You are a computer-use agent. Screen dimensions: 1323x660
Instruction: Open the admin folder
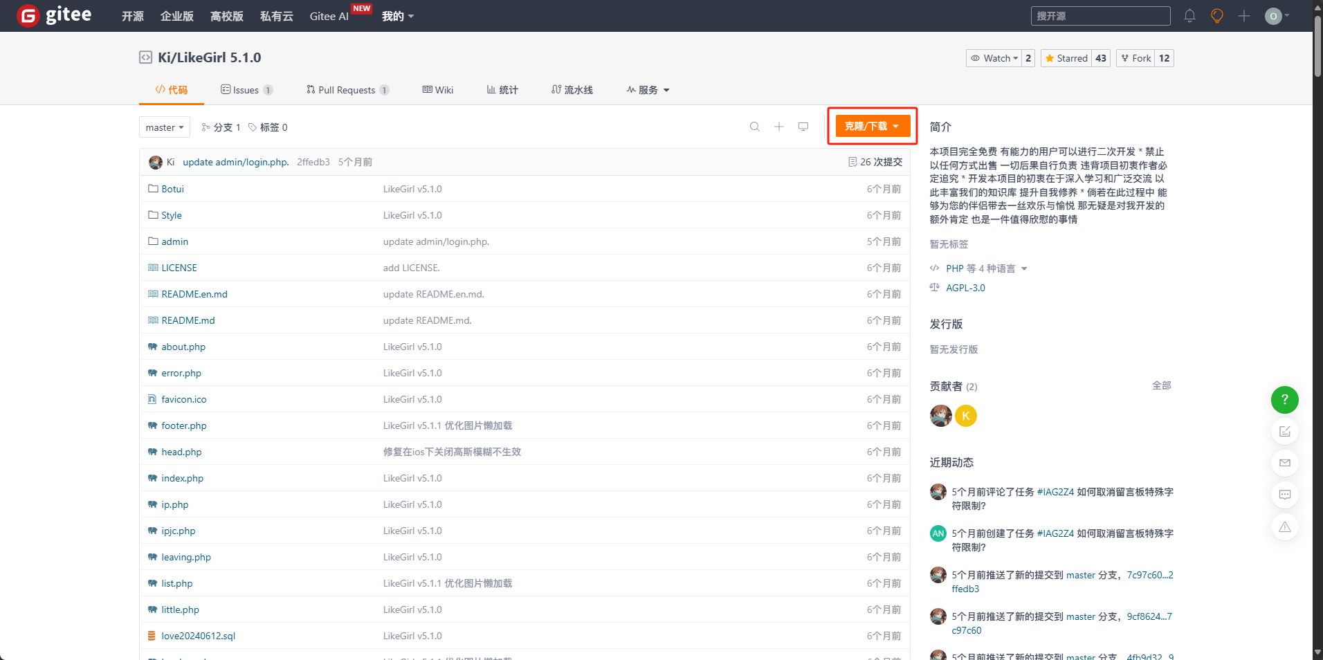click(x=175, y=241)
